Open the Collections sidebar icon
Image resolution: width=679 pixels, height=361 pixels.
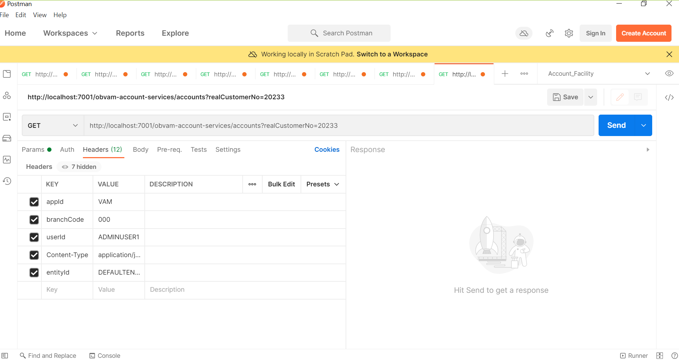(7, 74)
